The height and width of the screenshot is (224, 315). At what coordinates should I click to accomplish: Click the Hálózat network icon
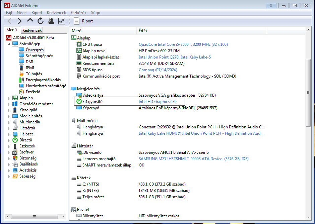pos(15,134)
